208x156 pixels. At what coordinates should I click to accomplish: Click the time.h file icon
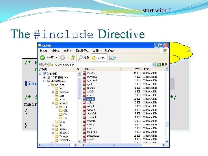pyautogui.click(x=84, y=128)
